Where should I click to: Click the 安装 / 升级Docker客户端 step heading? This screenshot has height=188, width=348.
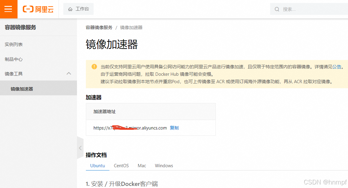tap(122, 184)
